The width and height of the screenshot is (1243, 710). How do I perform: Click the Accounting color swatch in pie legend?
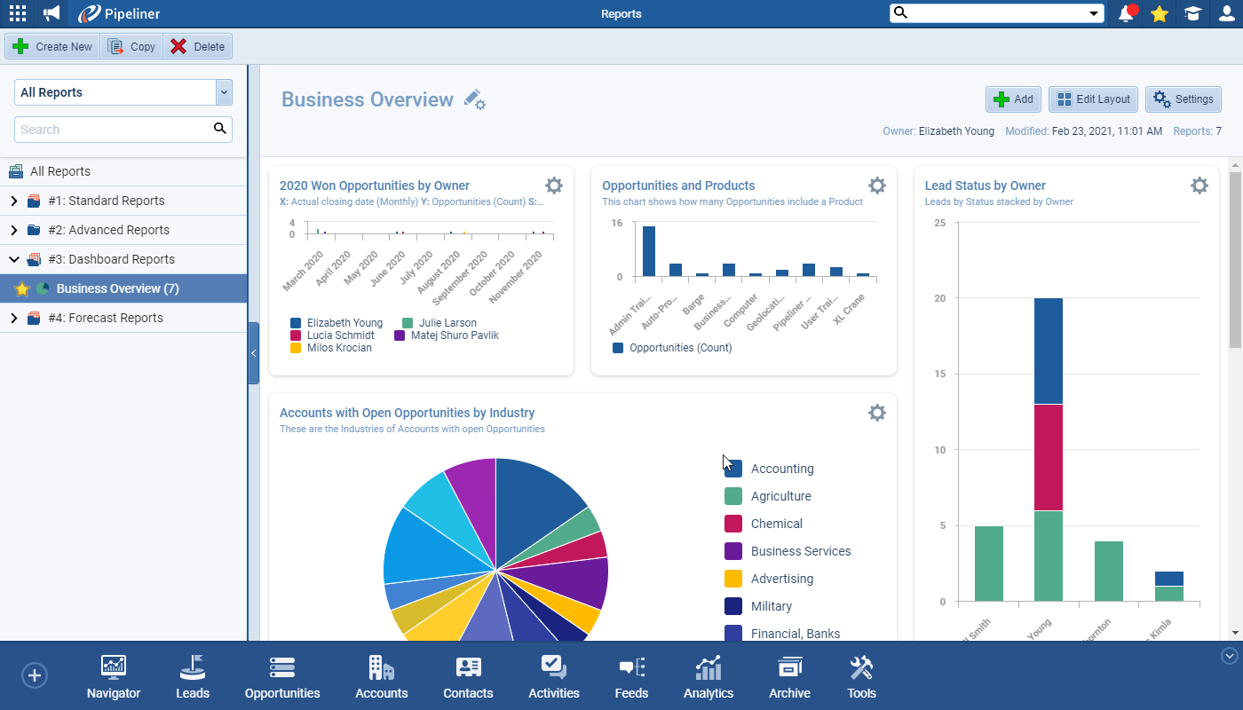(x=733, y=469)
